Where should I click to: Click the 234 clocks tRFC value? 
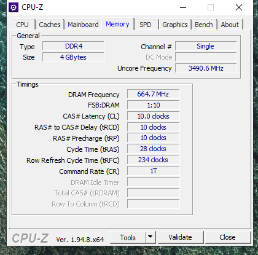pos(153,160)
